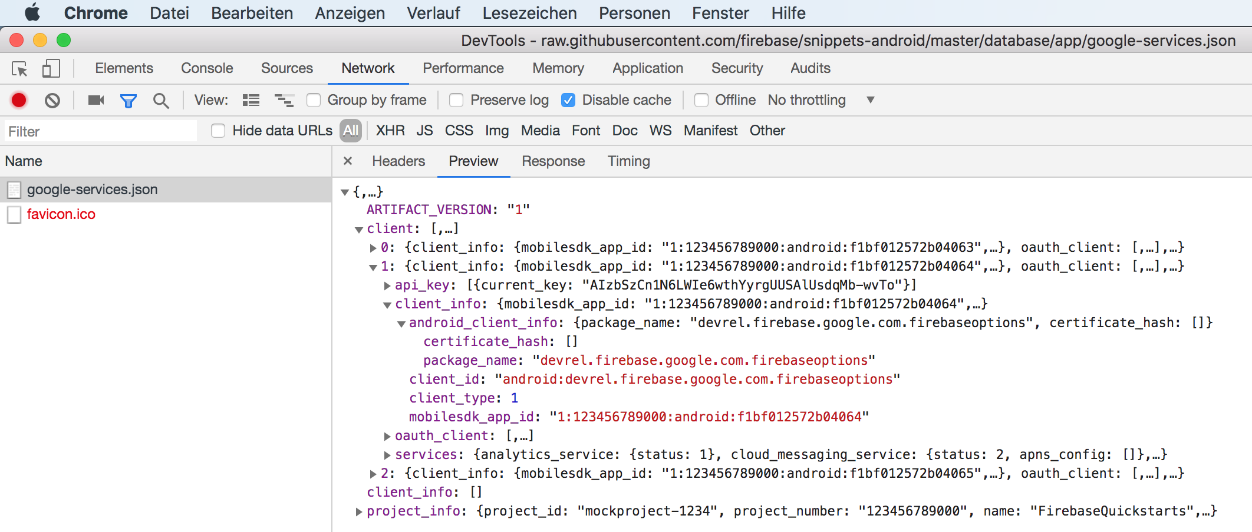Filter requests by Manifest

tap(710, 131)
